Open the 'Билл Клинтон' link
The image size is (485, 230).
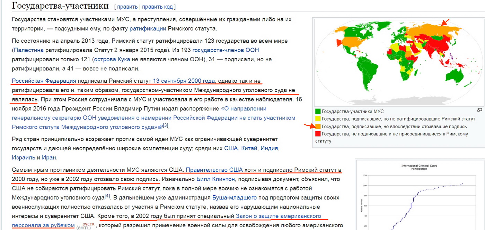[215, 179]
